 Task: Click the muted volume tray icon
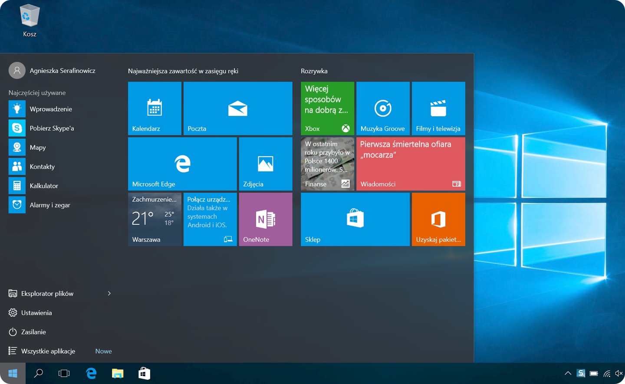(x=619, y=373)
